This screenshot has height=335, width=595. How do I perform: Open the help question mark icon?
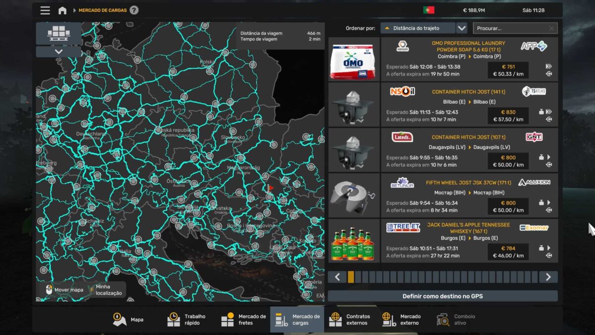pos(134,10)
